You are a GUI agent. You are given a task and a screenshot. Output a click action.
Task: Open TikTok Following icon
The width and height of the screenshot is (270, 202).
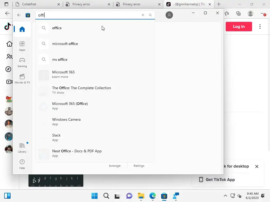pos(9,56)
